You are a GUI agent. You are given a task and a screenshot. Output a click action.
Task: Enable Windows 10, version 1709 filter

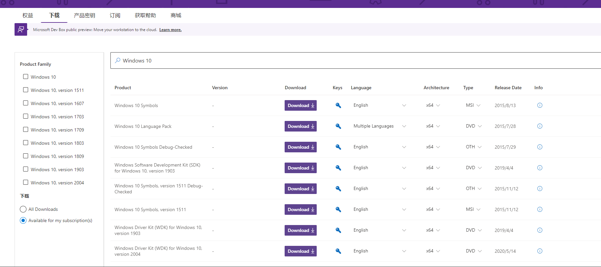click(x=25, y=130)
